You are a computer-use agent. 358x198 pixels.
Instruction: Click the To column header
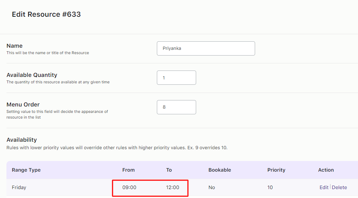[x=169, y=170]
